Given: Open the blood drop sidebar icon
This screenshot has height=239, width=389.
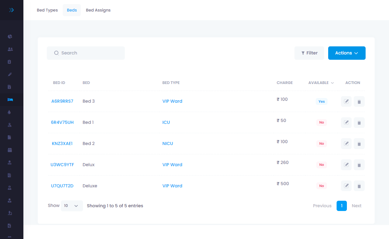Looking at the screenshot, I should [x=10, y=112].
